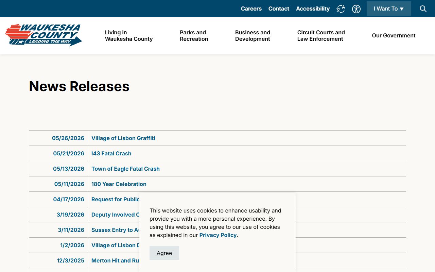The height and width of the screenshot is (272, 435).
Task: Open 180 Year Celebration release
Action: pyautogui.click(x=119, y=184)
